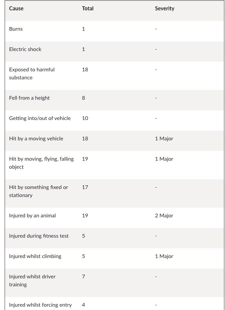Select the Injured during fitness test cell
Screen dimensions: 225x310
point(39,236)
